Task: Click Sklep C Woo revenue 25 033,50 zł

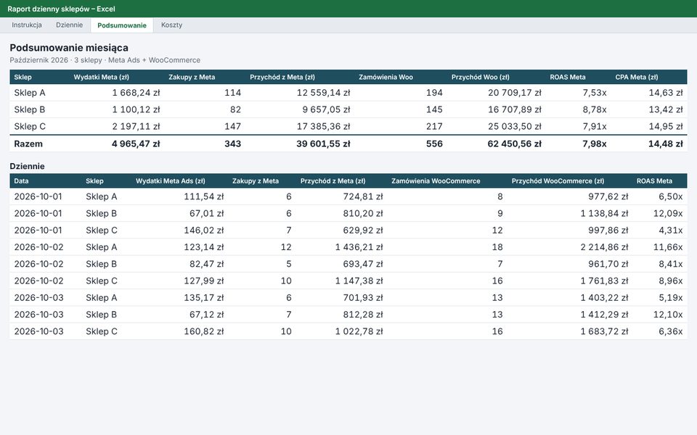Action: click(515, 126)
